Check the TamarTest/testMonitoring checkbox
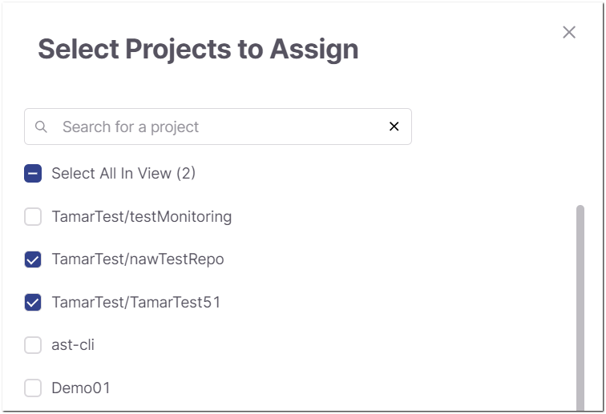Screen dimensions: 606x414 coord(33,217)
